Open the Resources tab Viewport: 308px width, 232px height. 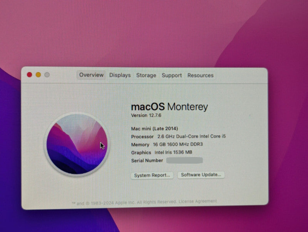(200, 75)
